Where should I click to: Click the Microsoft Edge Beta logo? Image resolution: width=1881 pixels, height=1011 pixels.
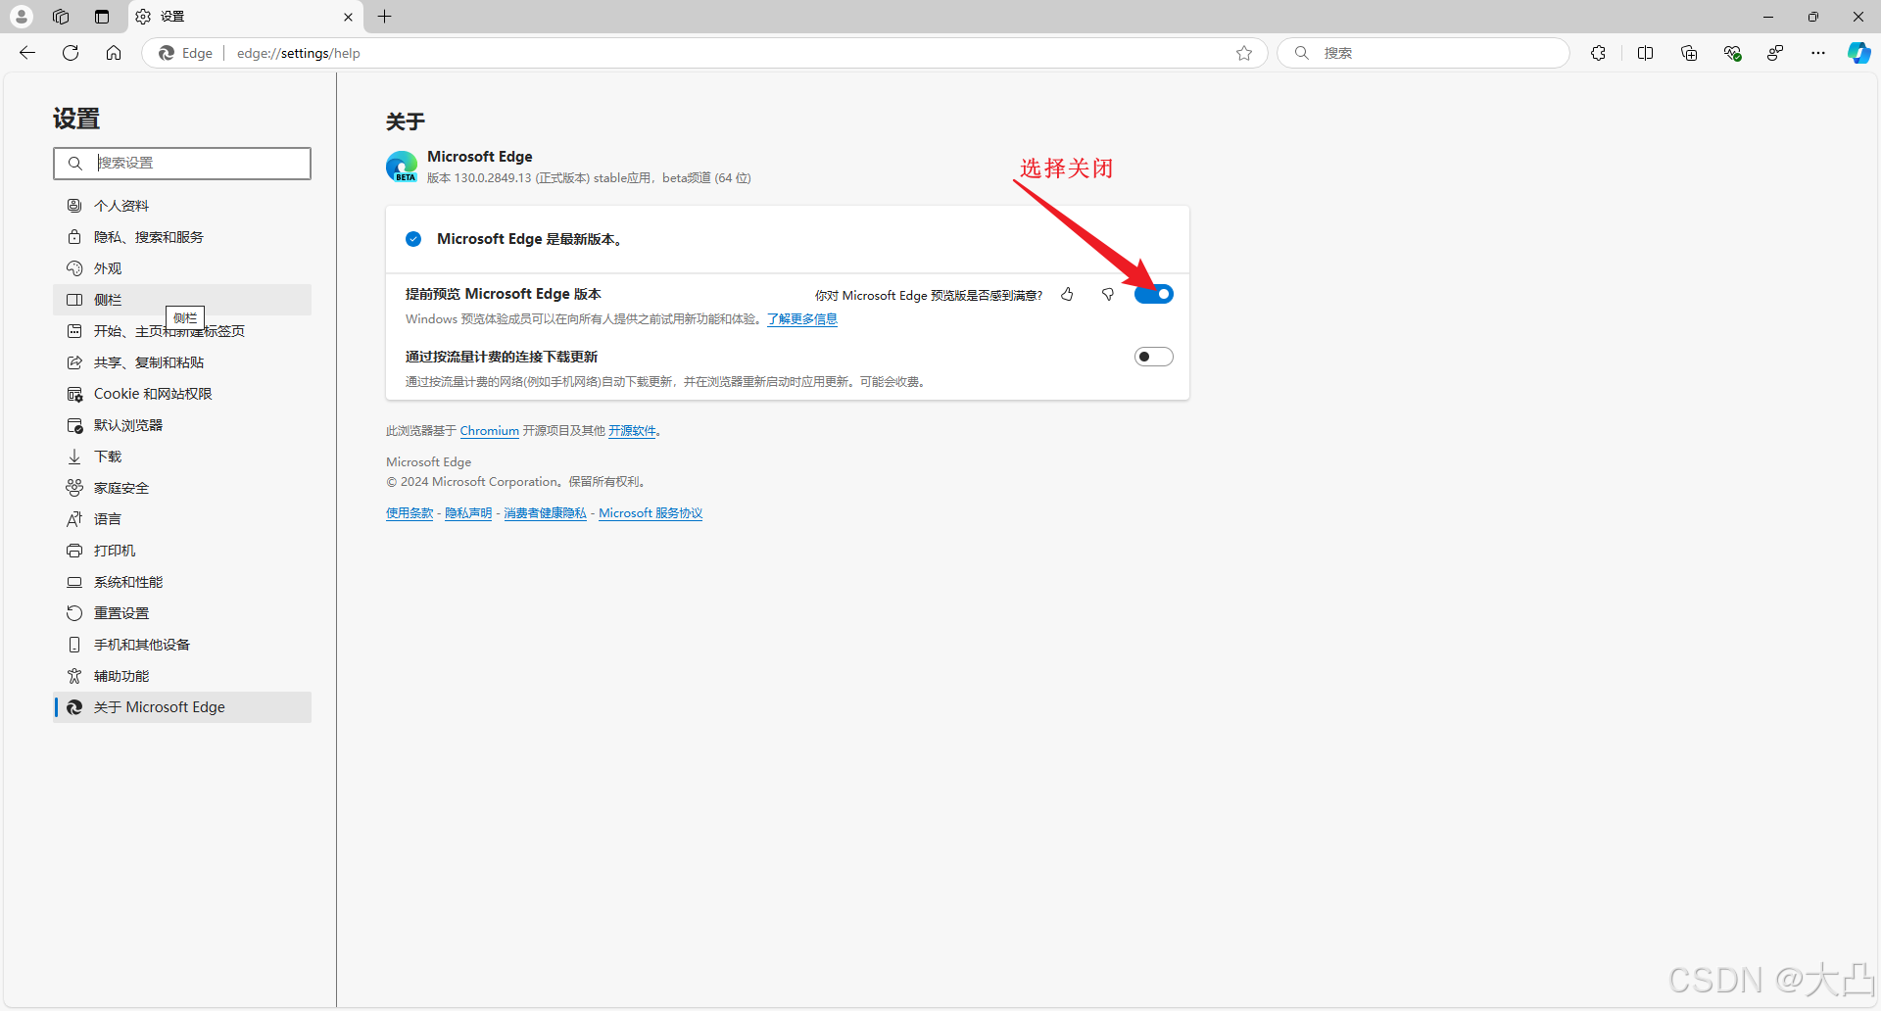pos(402,167)
